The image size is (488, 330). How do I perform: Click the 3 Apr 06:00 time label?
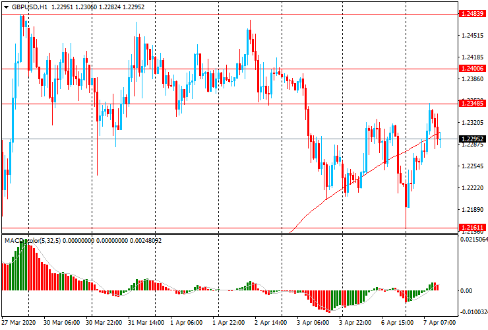click(313, 323)
